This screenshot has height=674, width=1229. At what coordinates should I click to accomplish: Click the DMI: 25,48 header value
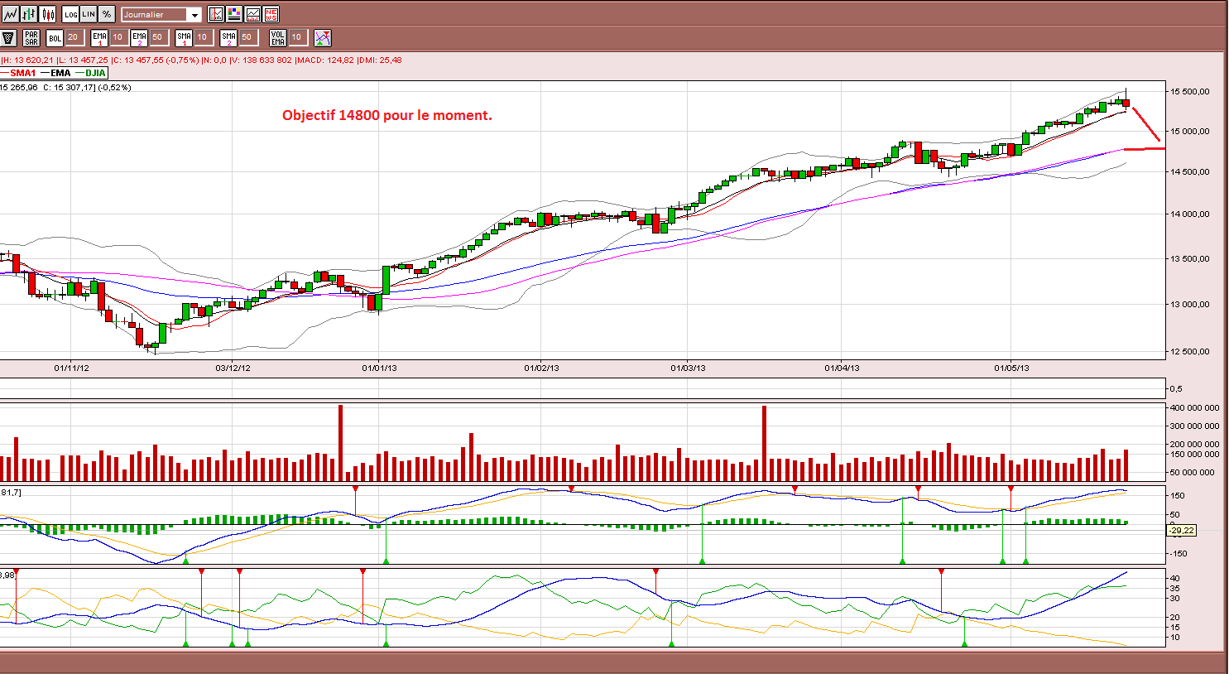click(381, 60)
